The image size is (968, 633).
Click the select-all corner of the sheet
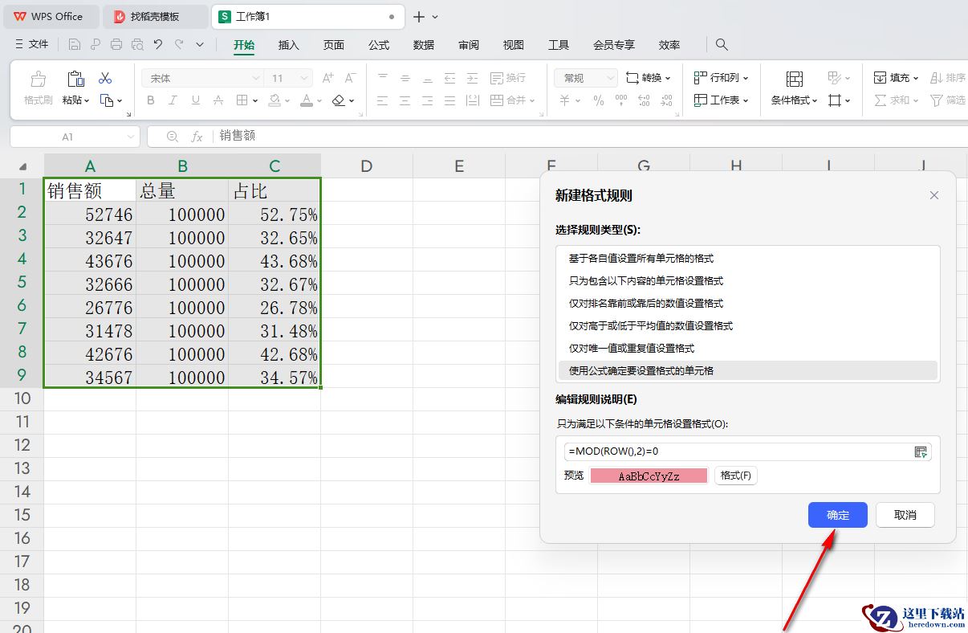pos(23,166)
